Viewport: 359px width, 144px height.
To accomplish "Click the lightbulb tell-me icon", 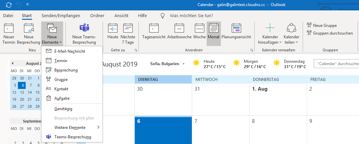I will pyautogui.click(x=162, y=16).
